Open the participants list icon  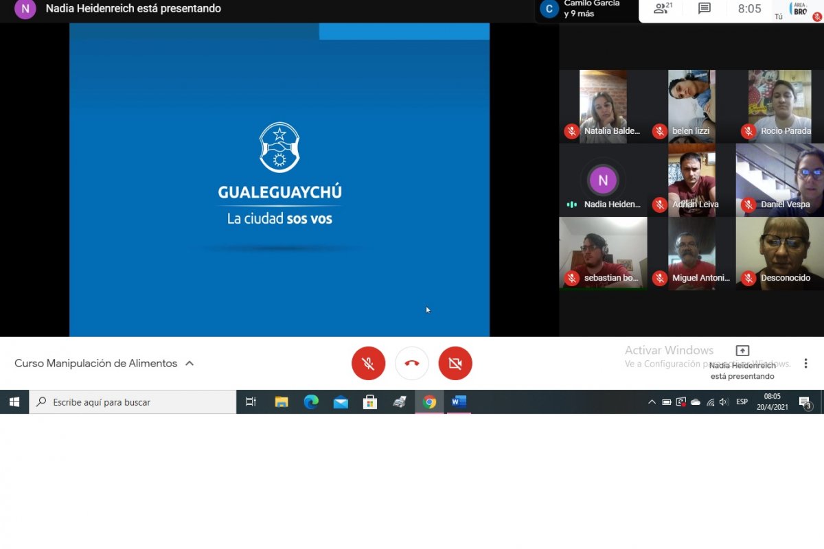pos(662,9)
